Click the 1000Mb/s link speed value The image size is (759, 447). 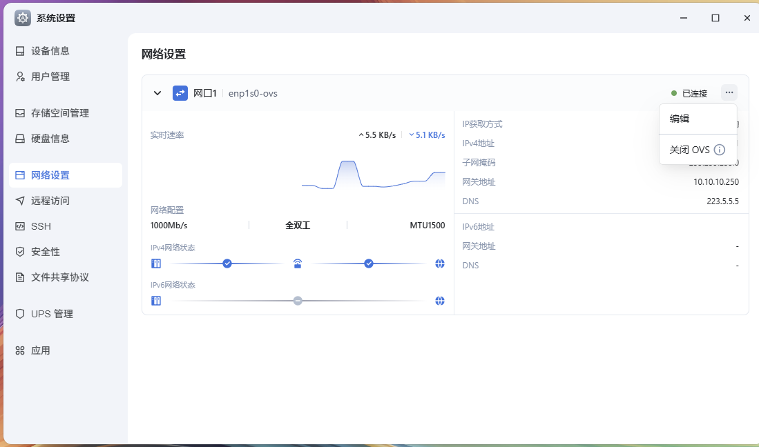pos(169,225)
